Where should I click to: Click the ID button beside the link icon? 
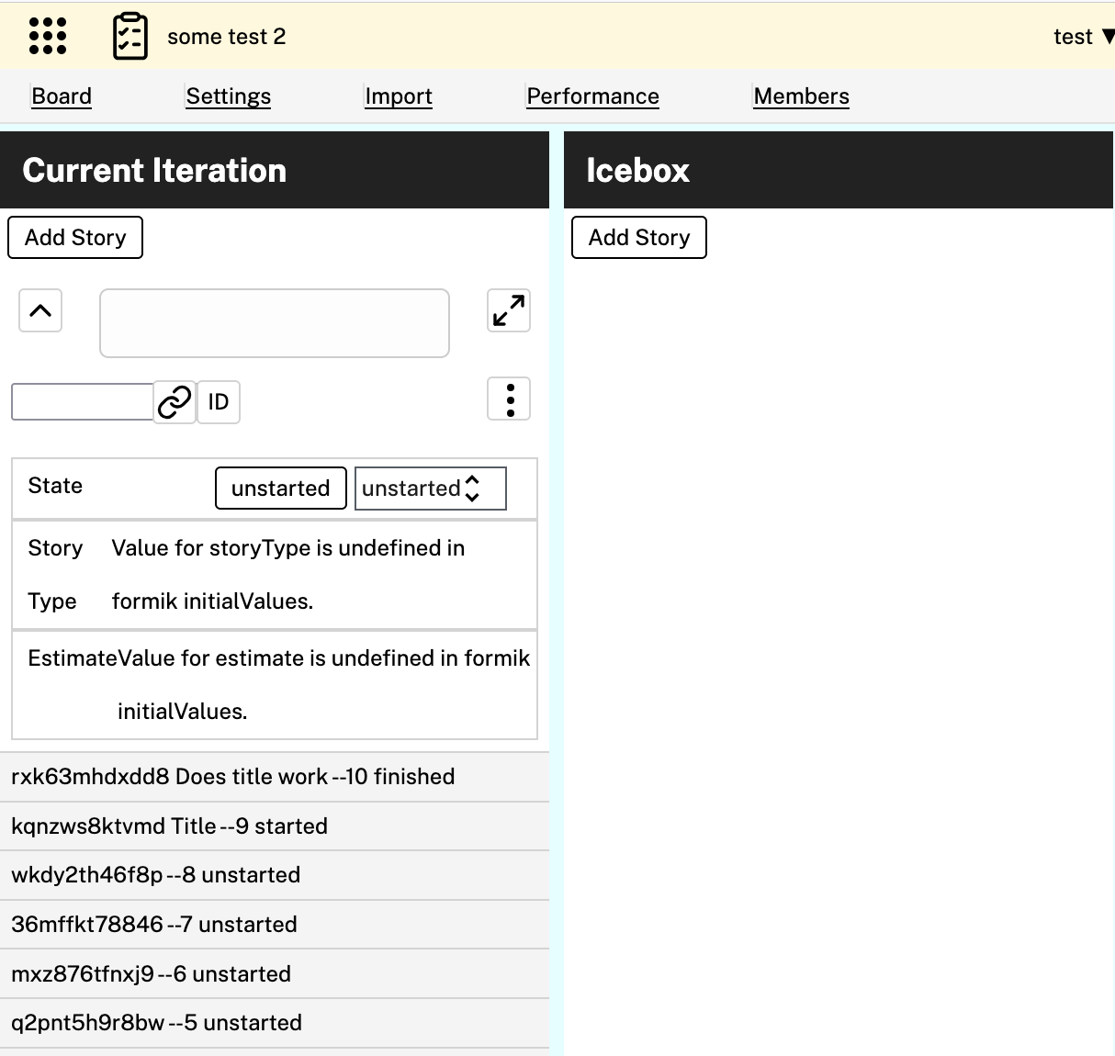219,402
